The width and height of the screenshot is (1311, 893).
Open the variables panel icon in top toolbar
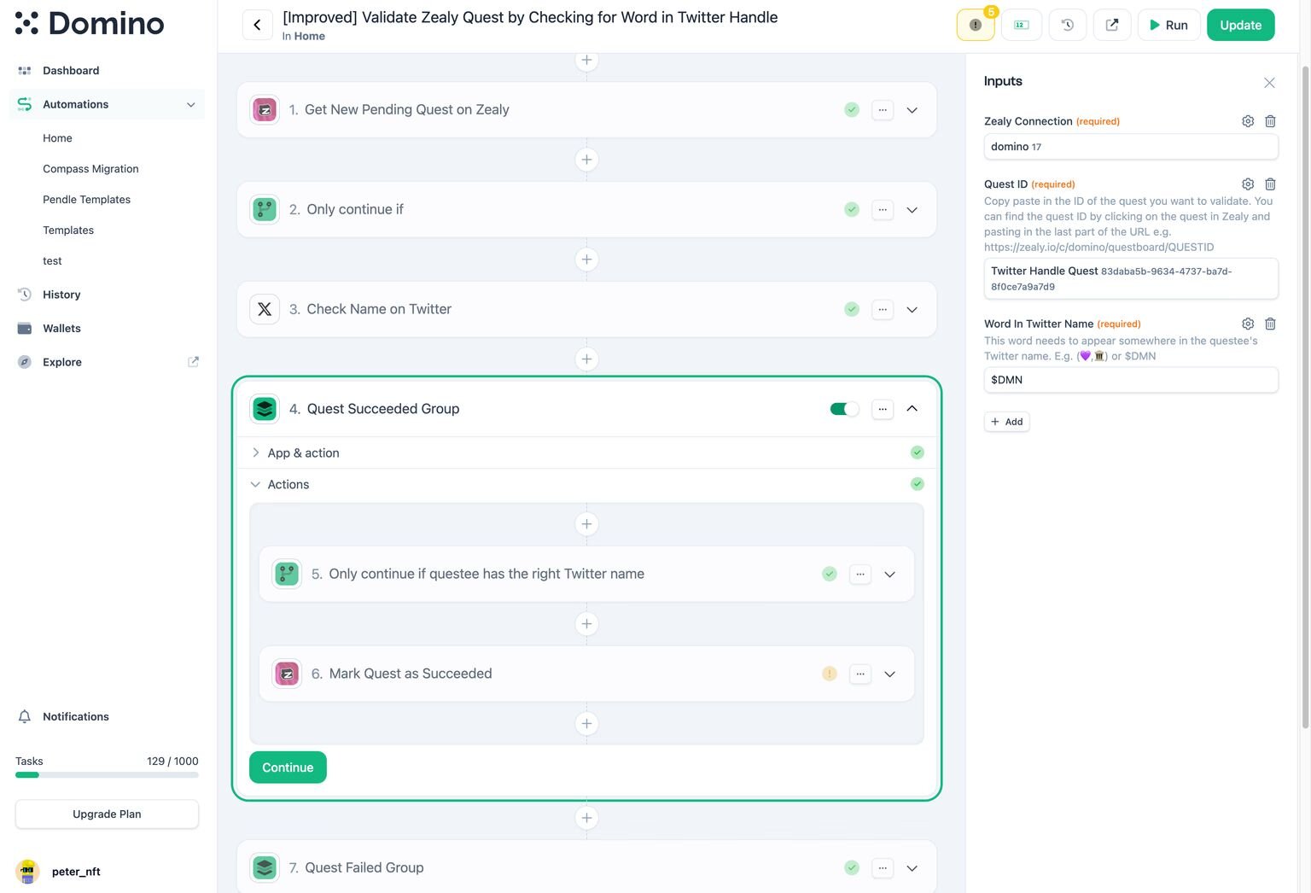point(1021,25)
